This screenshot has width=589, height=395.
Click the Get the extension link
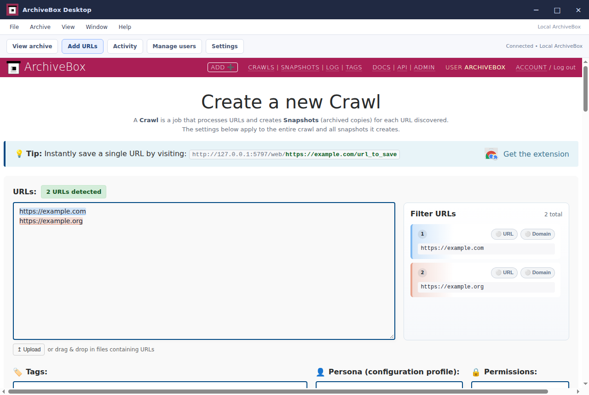coord(536,154)
